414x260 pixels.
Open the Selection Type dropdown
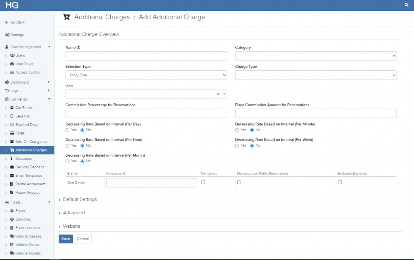click(146, 75)
